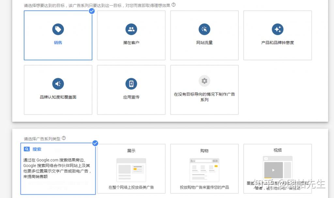Click the magnifier icon next to 搜索

(x=27, y=149)
